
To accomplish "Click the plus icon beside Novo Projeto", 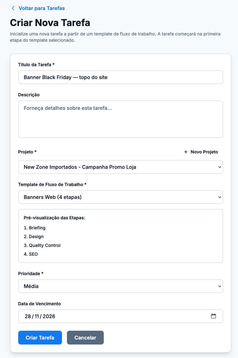I will [186, 152].
